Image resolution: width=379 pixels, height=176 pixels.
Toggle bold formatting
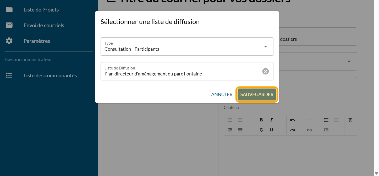(x=261, y=120)
